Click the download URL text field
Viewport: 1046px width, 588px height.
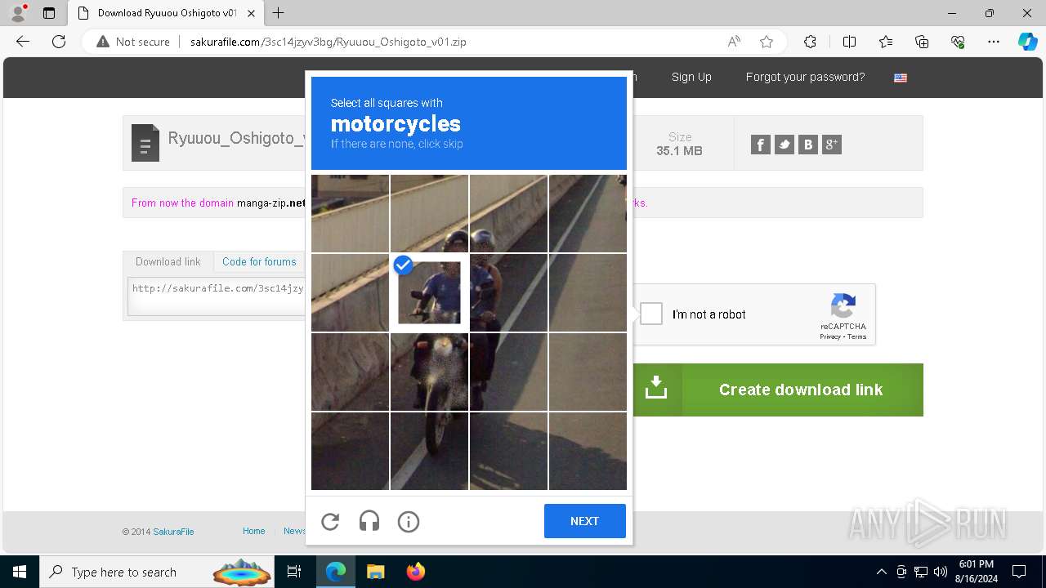pos(217,296)
